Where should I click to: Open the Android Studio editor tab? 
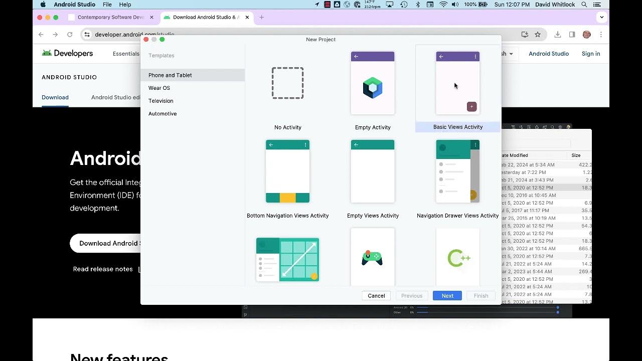pos(115,97)
